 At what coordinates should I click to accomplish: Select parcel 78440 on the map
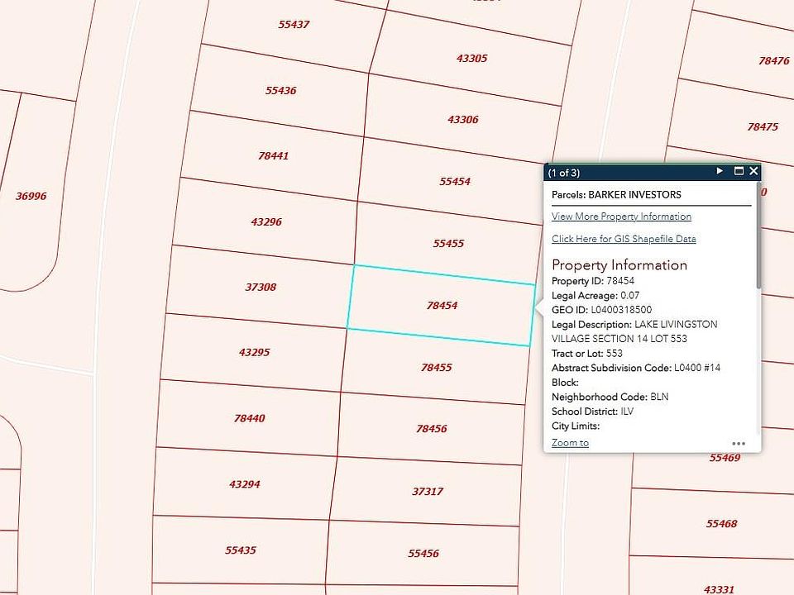click(x=249, y=418)
